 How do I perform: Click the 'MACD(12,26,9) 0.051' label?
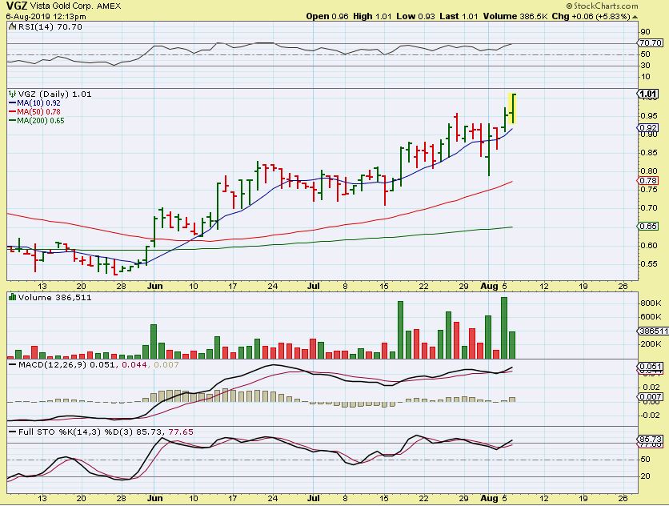(66, 364)
